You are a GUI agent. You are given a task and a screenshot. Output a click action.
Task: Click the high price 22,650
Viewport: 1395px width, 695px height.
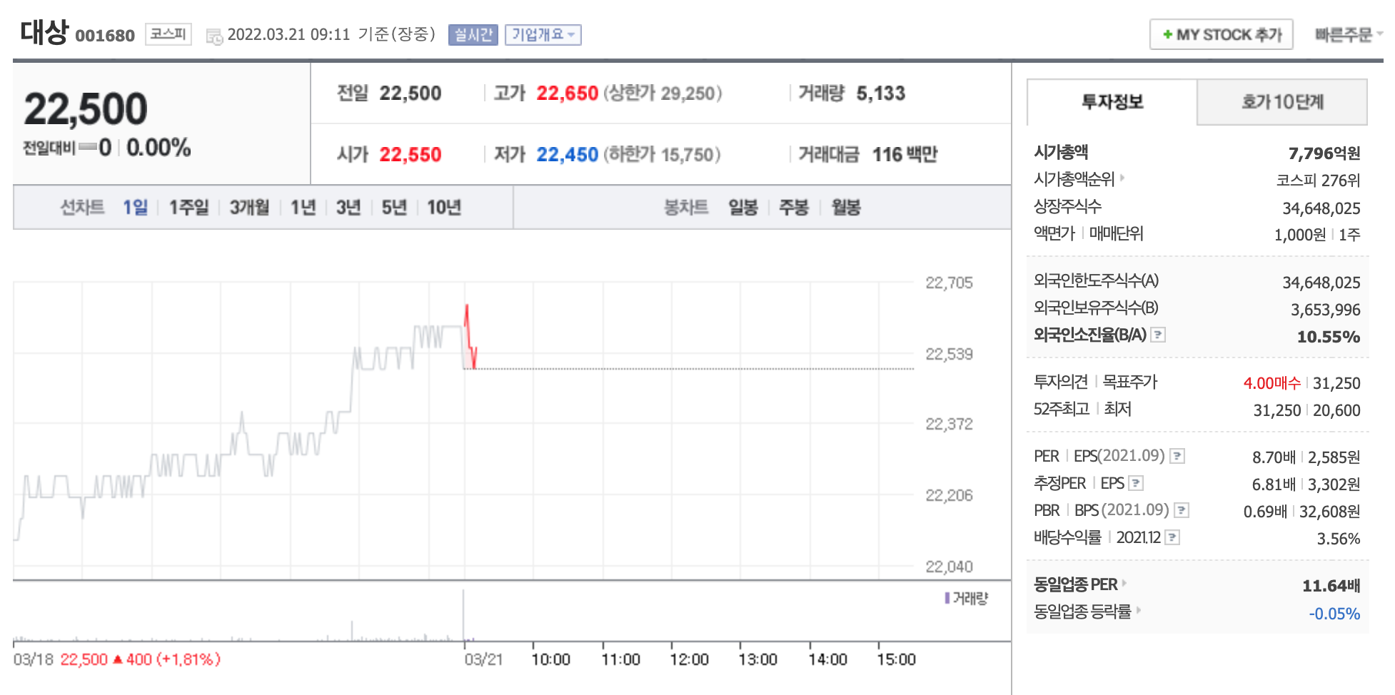tap(568, 93)
